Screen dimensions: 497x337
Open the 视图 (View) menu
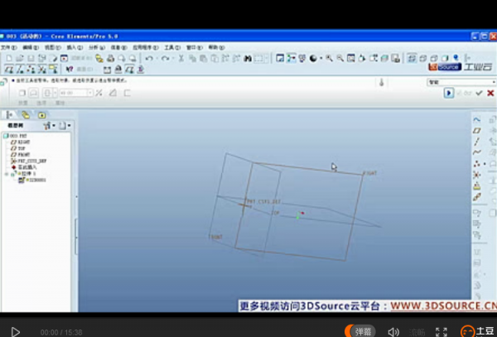coord(53,48)
